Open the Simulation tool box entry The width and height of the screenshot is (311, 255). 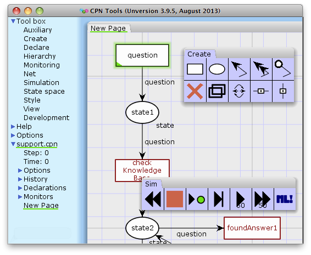coord(41,83)
